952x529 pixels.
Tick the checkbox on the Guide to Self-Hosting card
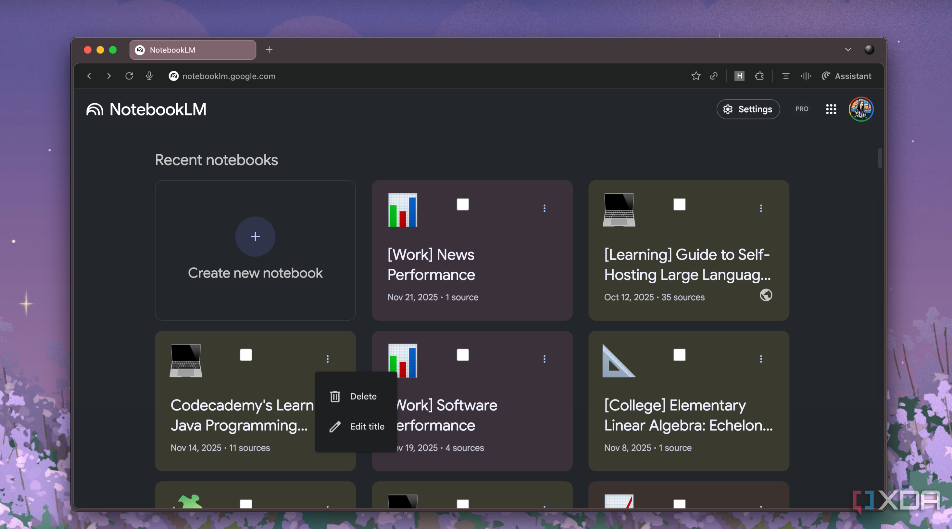tap(679, 204)
